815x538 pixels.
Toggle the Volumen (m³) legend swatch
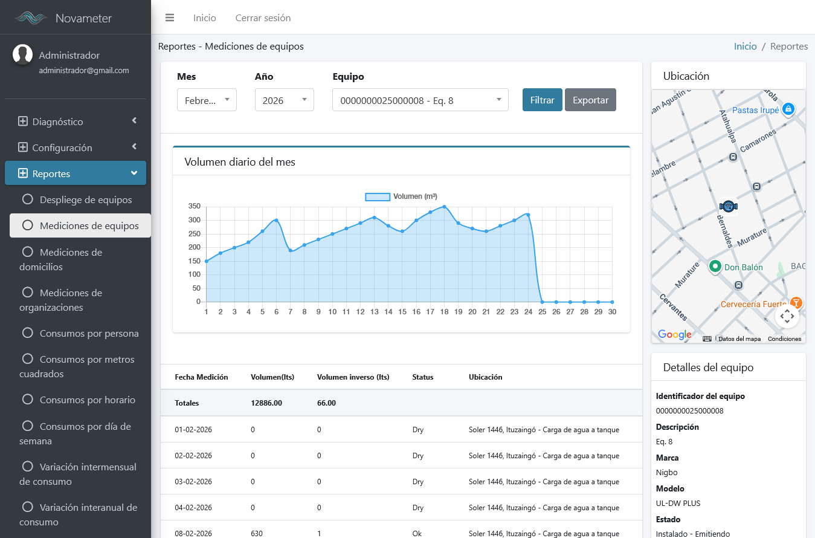click(378, 196)
